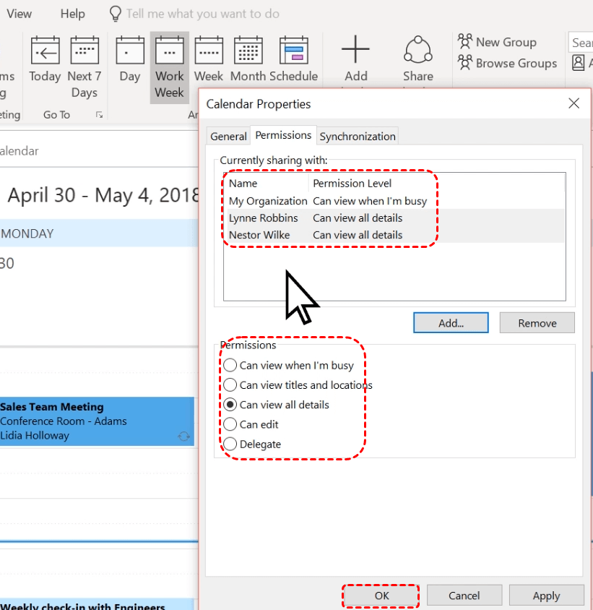Close the Calendar Properties dialog

[x=574, y=103]
